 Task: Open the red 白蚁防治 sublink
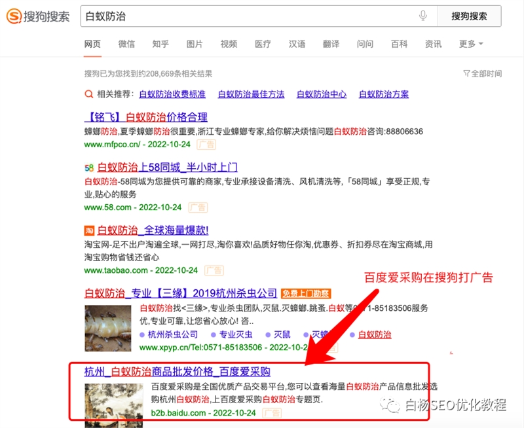coord(375,334)
